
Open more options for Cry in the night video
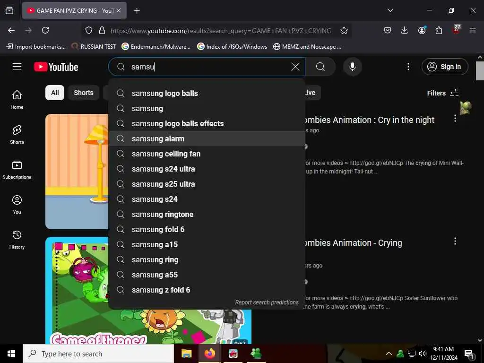click(455, 118)
